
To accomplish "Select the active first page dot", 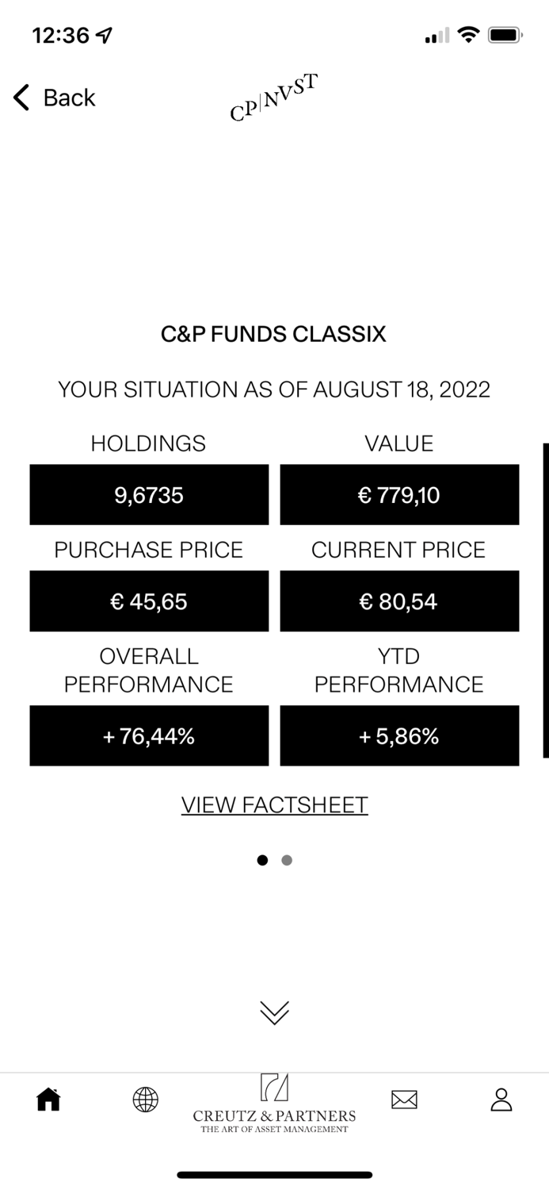I will click(262, 860).
